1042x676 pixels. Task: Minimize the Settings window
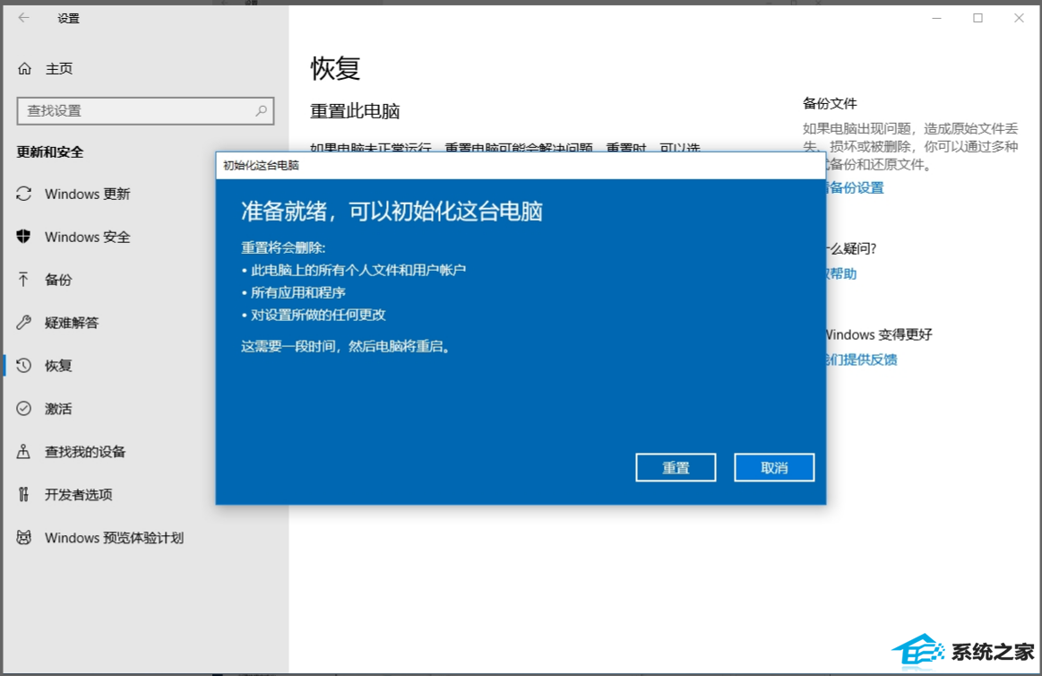[936, 18]
